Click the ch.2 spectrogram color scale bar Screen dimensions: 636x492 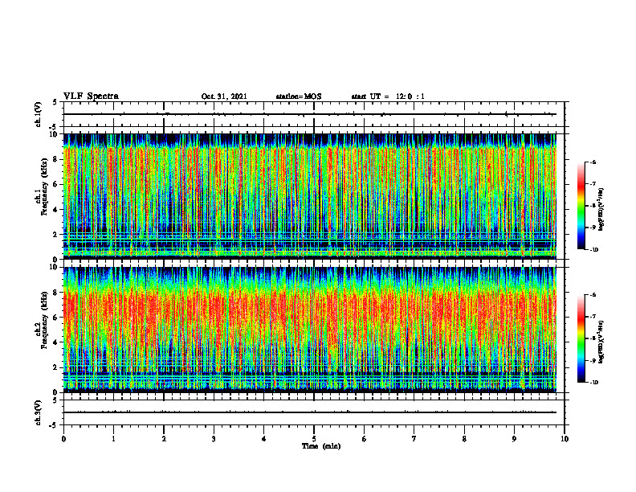[581, 338]
